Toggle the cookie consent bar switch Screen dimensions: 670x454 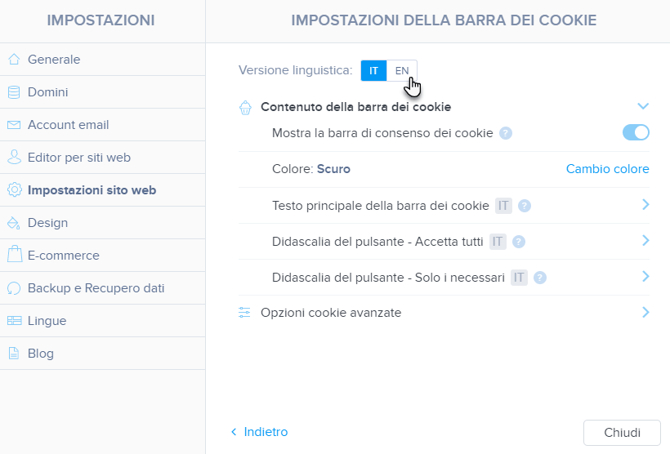click(x=636, y=132)
